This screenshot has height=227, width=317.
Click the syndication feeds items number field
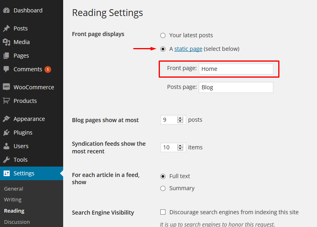pyautogui.click(x=168, y=147)
